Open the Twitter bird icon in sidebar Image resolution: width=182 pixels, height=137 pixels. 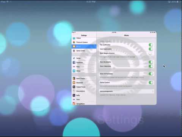[x=74, y=58]
